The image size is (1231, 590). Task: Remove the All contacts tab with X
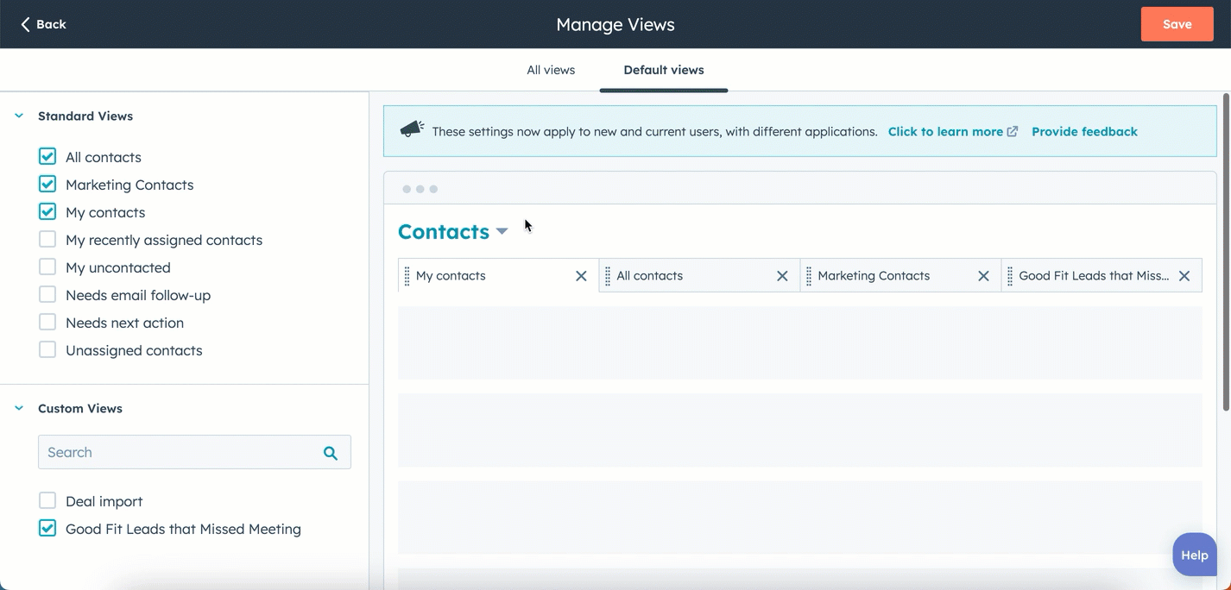tap(782, 276)
